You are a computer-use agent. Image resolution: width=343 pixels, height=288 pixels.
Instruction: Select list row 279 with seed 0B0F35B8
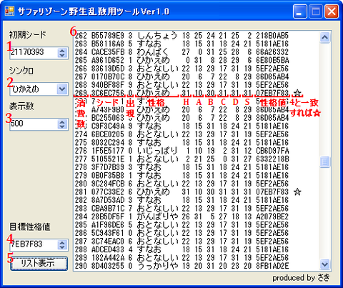[x=182, y=176]
